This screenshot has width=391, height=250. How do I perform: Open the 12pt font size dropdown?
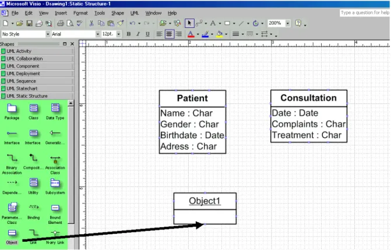click(119, 34)
